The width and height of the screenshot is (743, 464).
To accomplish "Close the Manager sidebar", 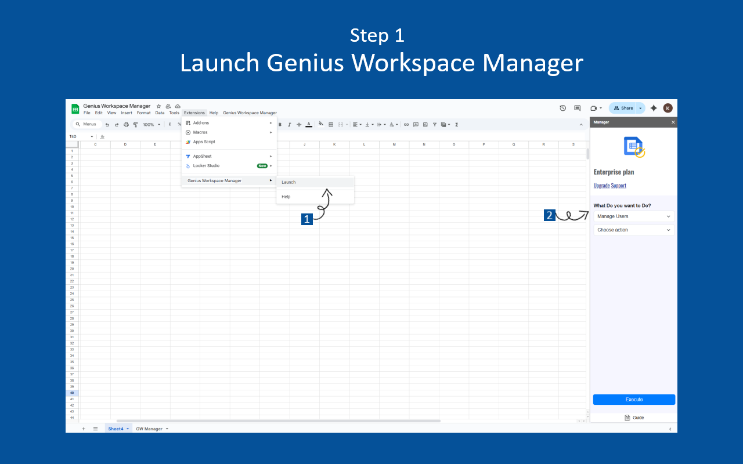I will [673, 122].
